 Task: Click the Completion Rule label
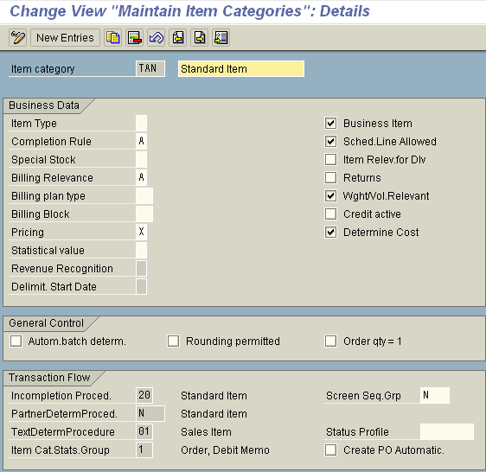[x=51, y=141]
